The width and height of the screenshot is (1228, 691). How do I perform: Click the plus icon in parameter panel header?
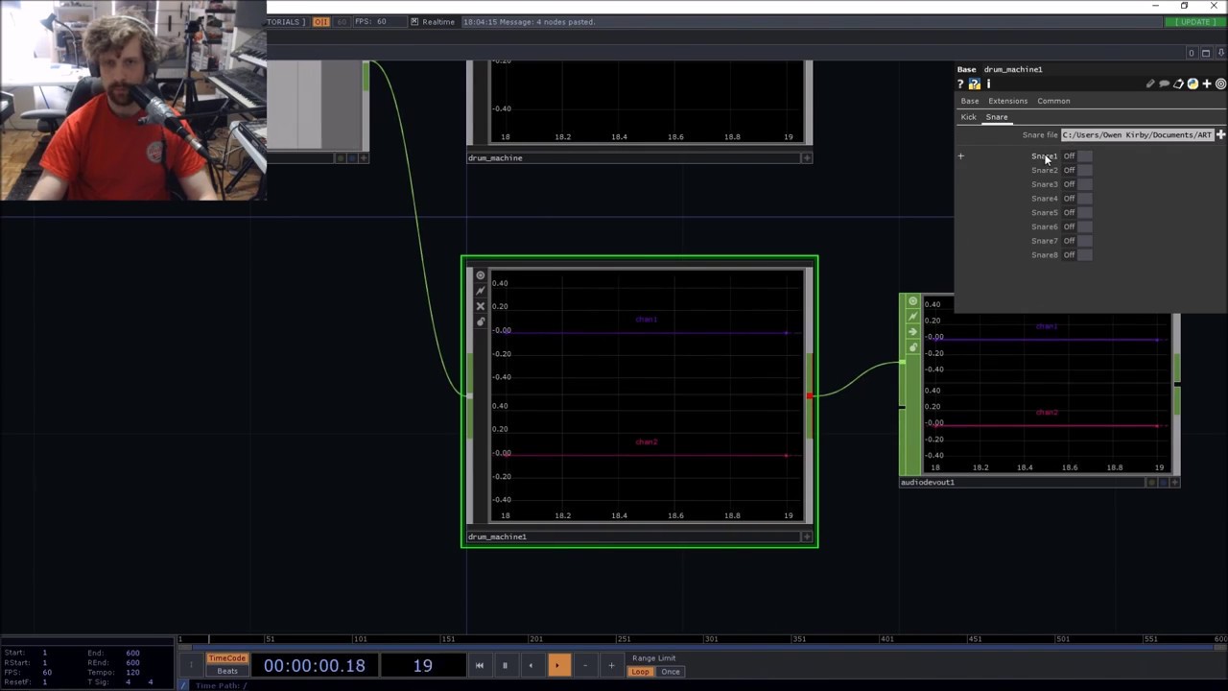click(1207, 84)
